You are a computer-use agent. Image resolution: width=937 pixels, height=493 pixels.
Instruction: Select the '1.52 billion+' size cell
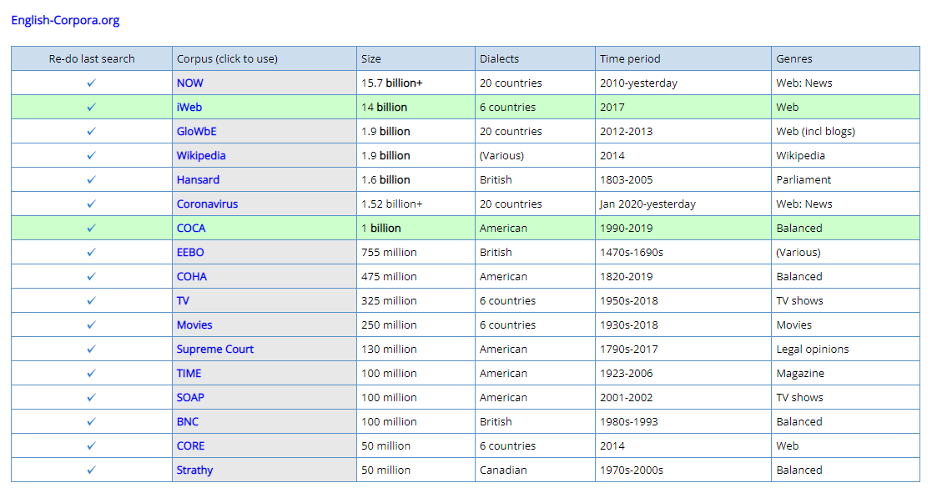click(x=416, y=204)
